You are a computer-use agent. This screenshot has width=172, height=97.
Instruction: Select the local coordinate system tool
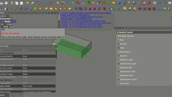[x=26, y=9]
